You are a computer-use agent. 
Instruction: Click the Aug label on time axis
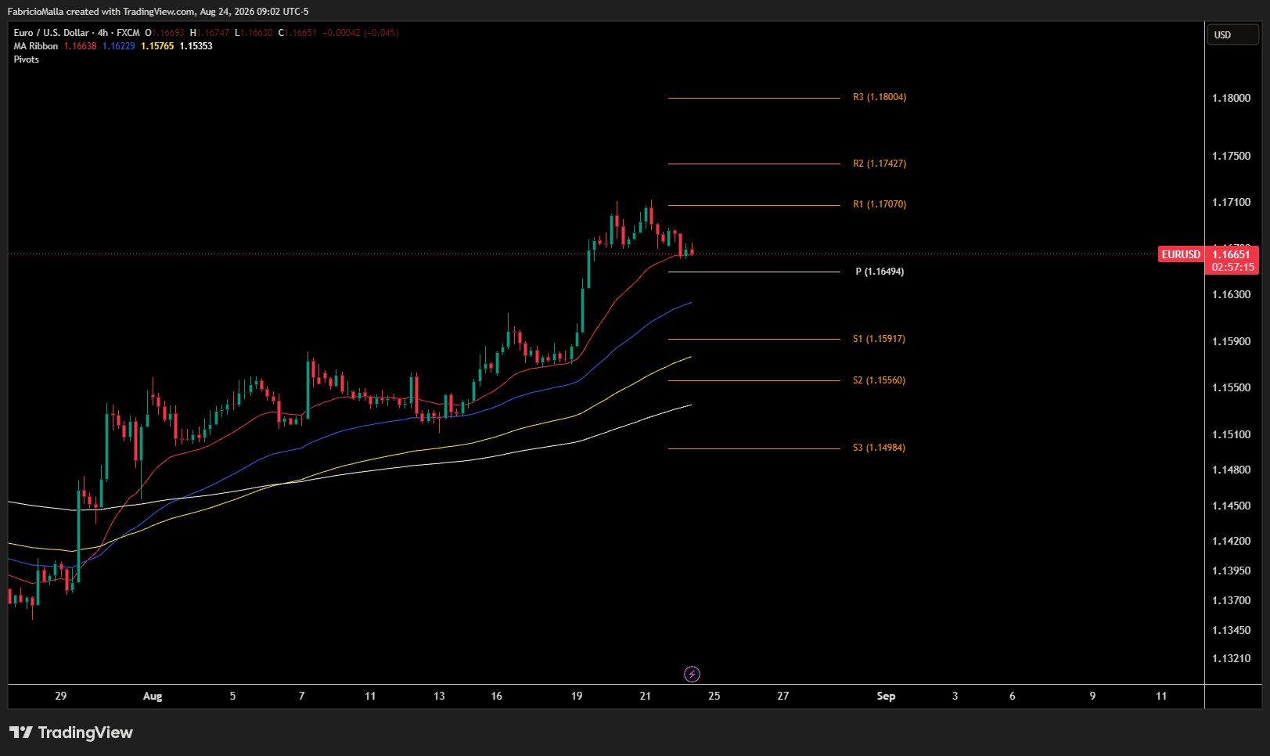(153, 696)
